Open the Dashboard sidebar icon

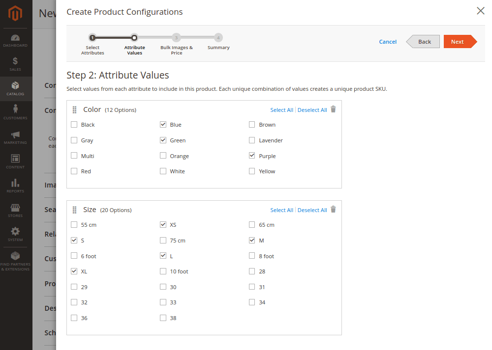tap(15, 41)
